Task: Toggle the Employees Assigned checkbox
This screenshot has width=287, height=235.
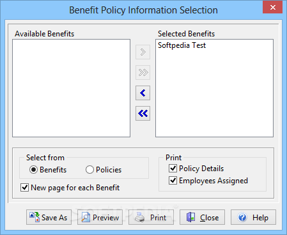Action: (173, 180)
